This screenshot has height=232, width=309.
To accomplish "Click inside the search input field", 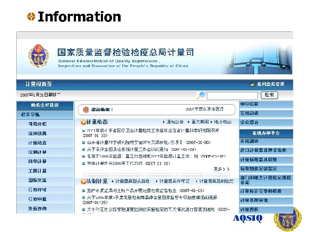I will pos(232,96).
